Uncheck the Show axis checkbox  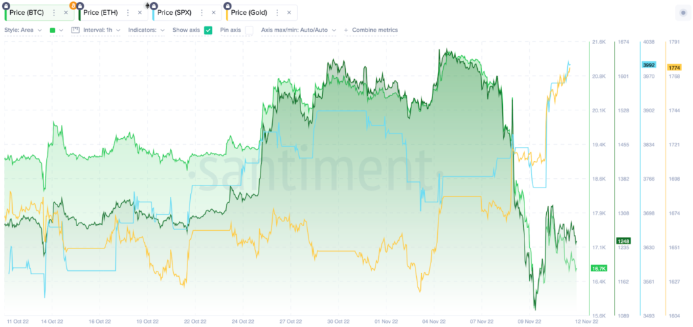(x=208, y=30)
